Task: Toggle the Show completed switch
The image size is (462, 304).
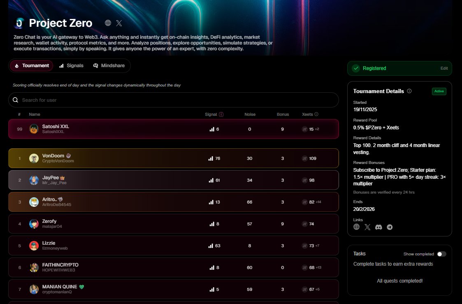Action: (441, 254)
